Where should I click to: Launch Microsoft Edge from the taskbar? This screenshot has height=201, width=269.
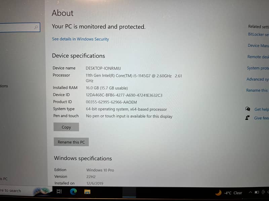[x=73, y=192]
